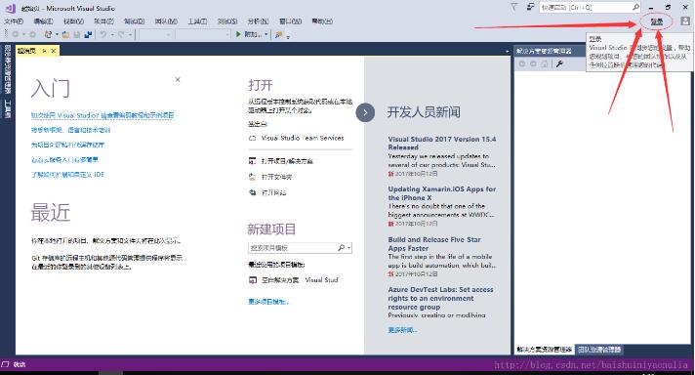Screen dimensions: 695x375
Task: Close the Start Page tab
Action: [53, 51]
